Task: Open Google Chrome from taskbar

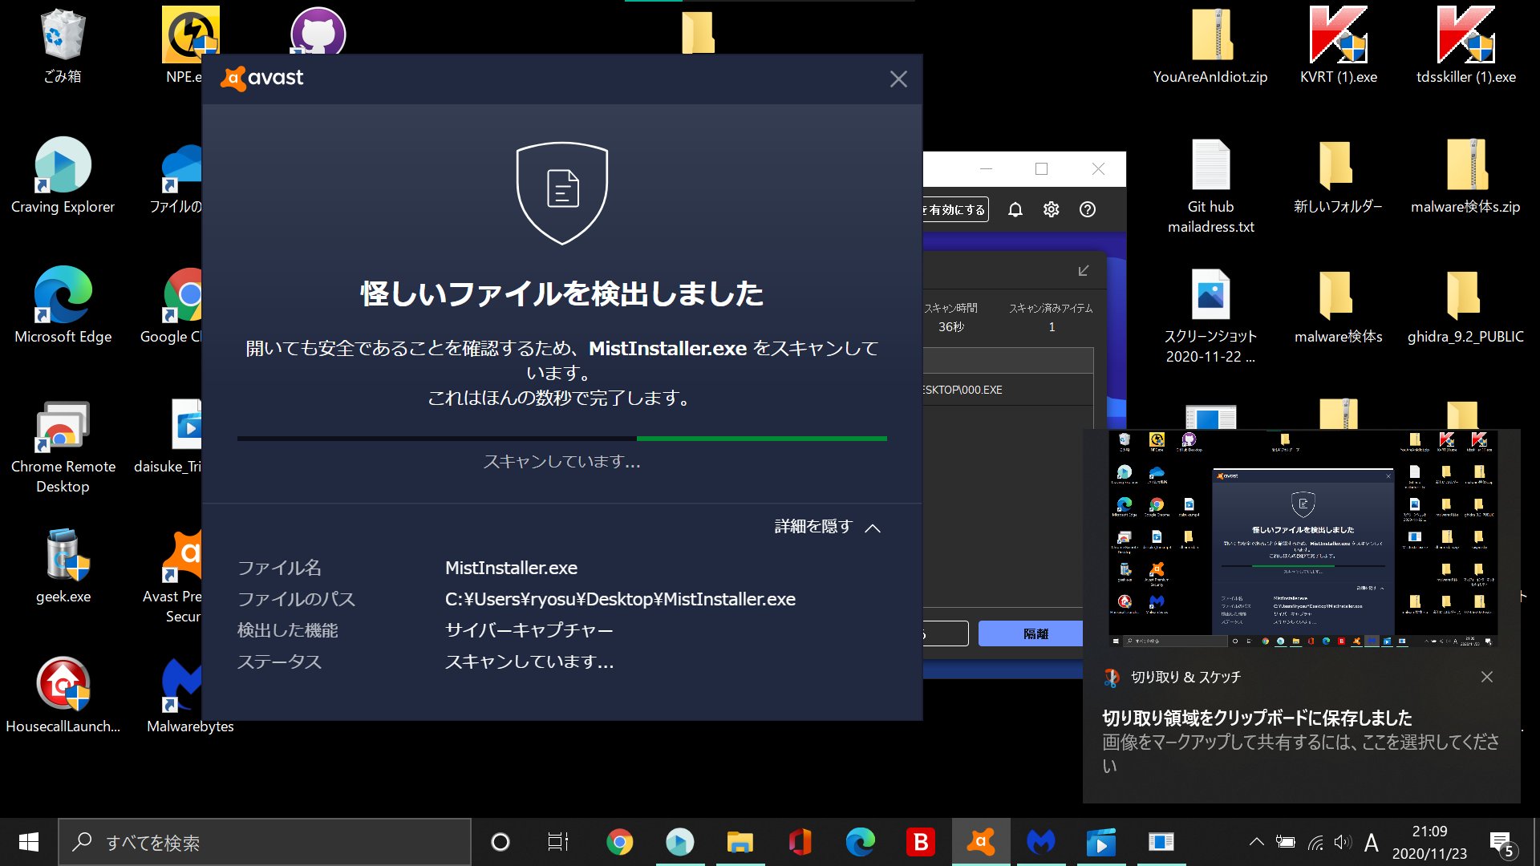Action: [x=619, y=842]
